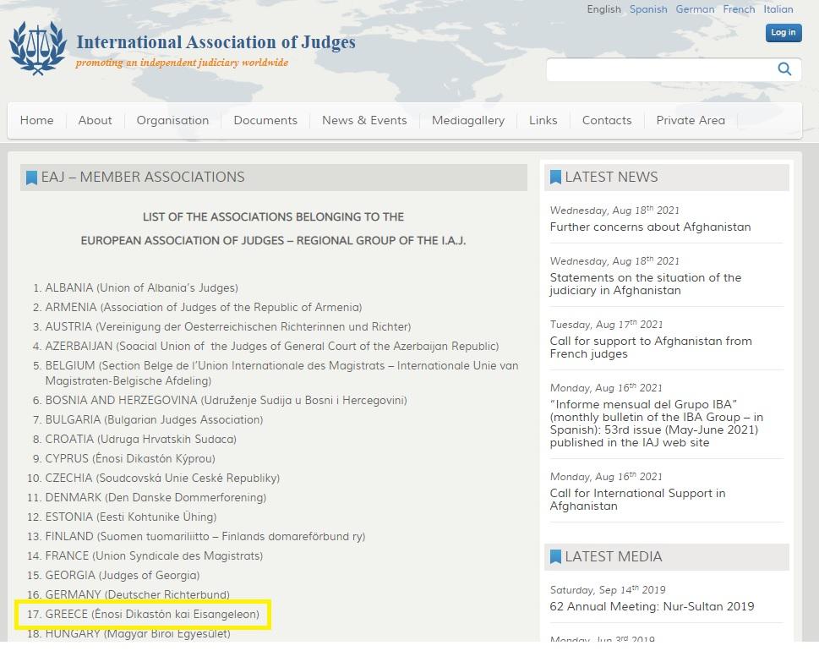
Task: Open 'Statements on the situation of the judiciary' news
Action: coord(645,284)
